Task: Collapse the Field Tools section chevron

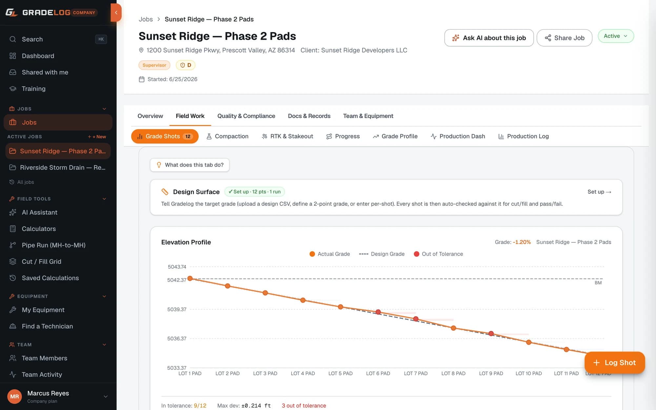Action: coord(104,199)
